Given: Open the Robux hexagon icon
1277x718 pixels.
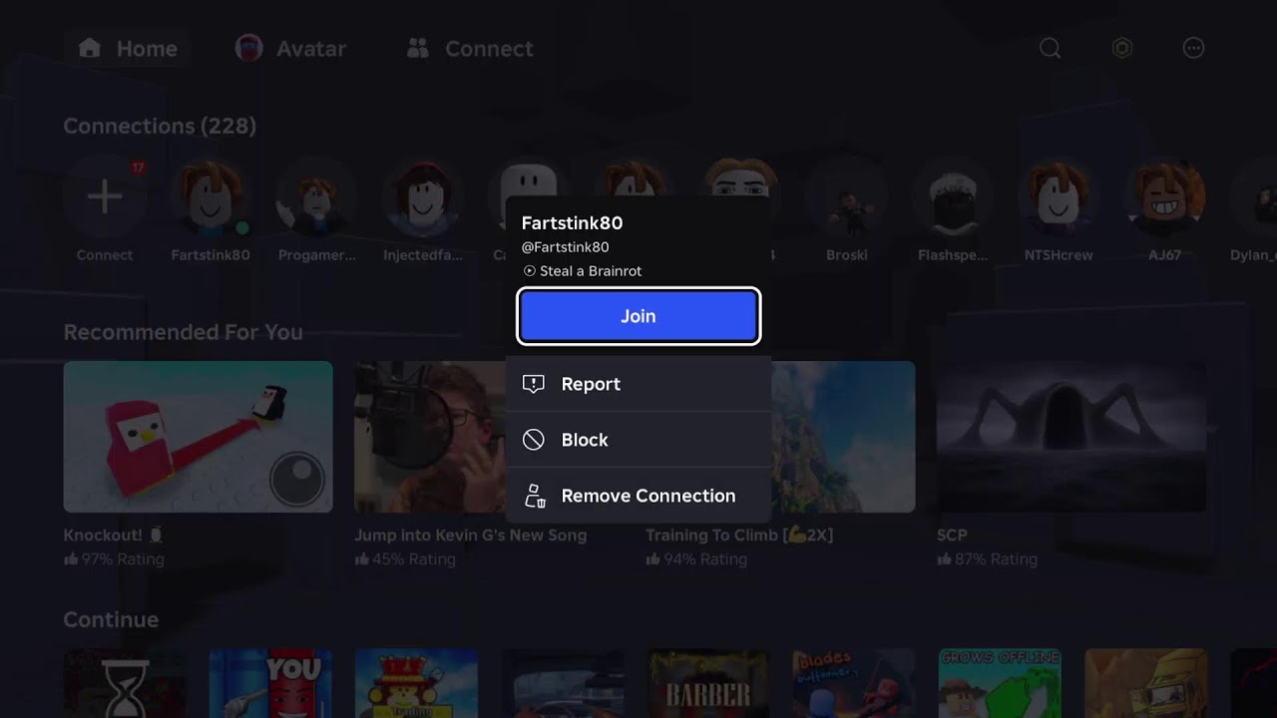Looking at the screenshot, I should (1122, 48).
